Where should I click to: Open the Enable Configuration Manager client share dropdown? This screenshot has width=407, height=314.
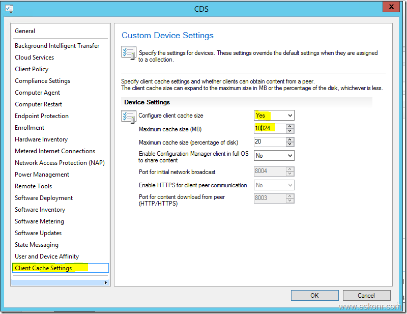click(x=289, y=156)
